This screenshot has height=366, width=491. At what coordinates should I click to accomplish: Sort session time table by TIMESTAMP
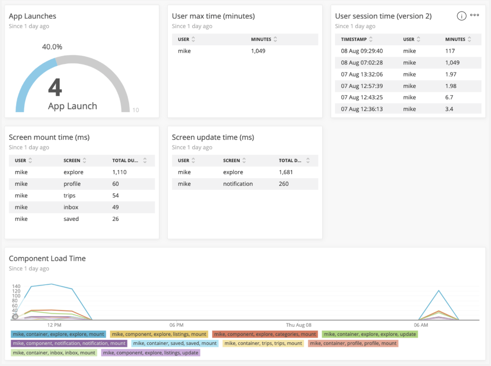[x=357, y=39]
